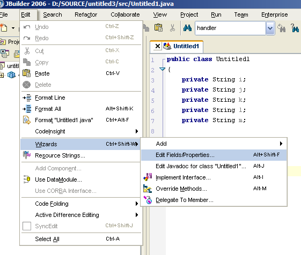Click the Untitled1 tab file icon
The height and width of the screenshot is (255, 301).
(x=167, y=46)
